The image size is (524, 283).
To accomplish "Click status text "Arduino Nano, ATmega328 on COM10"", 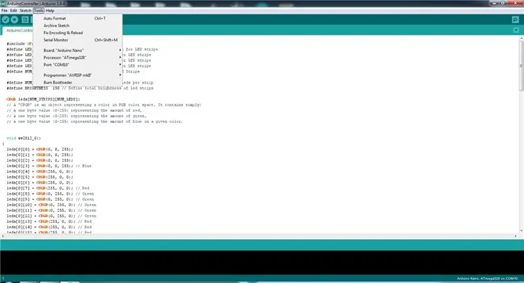I will (487, 278).
